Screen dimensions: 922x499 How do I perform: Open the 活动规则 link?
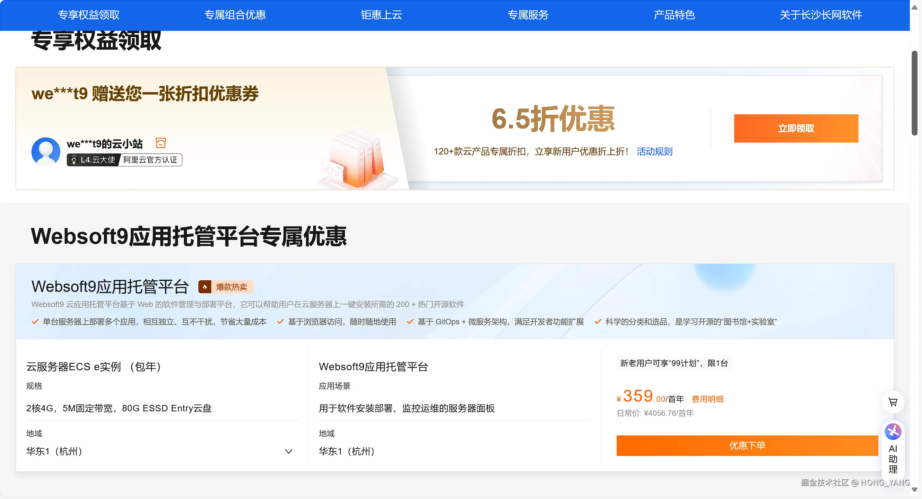pos(654,152)
